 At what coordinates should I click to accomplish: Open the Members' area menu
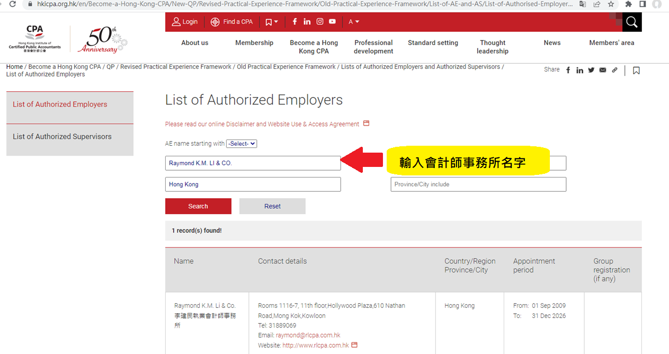tap(611, 43)
